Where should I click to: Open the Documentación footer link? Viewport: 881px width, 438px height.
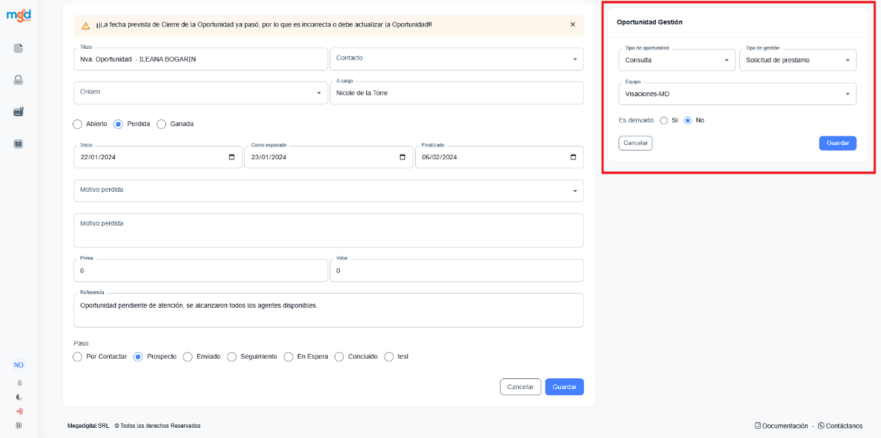pyautogui.click(x=781, y=426)
